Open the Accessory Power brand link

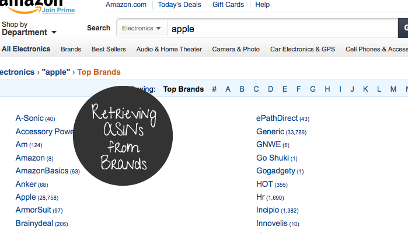pos(44,132)
